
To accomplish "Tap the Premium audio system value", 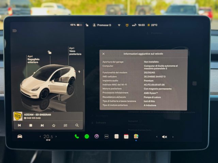I will coord(149,81).
